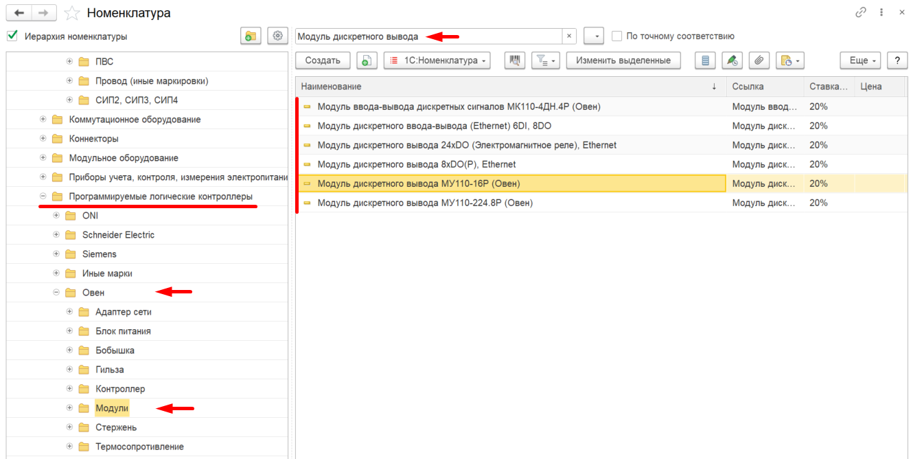The width and height of the screenshot is (911, 459).
Task: Sort by the Наименование column header
Action: (511, 87)
